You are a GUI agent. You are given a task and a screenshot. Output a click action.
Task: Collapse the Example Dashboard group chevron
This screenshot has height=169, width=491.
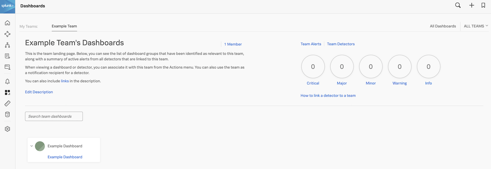32,146
